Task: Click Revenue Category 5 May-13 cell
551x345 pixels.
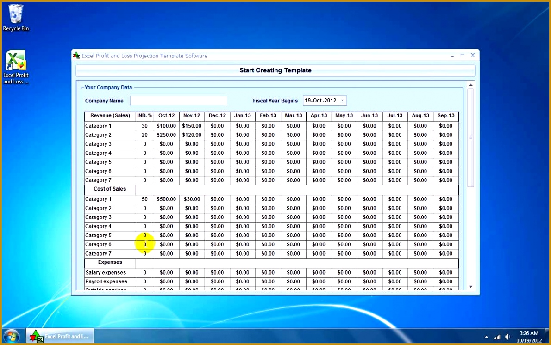Action: click(344, 162)
